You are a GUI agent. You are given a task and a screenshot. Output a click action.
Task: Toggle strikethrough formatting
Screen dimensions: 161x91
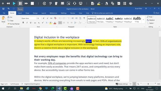click(x=35, y=23)
